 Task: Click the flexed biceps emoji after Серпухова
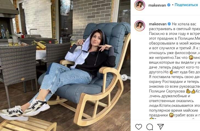(x=188, y=91)
